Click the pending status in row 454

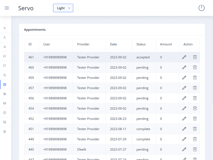point(142,109)
